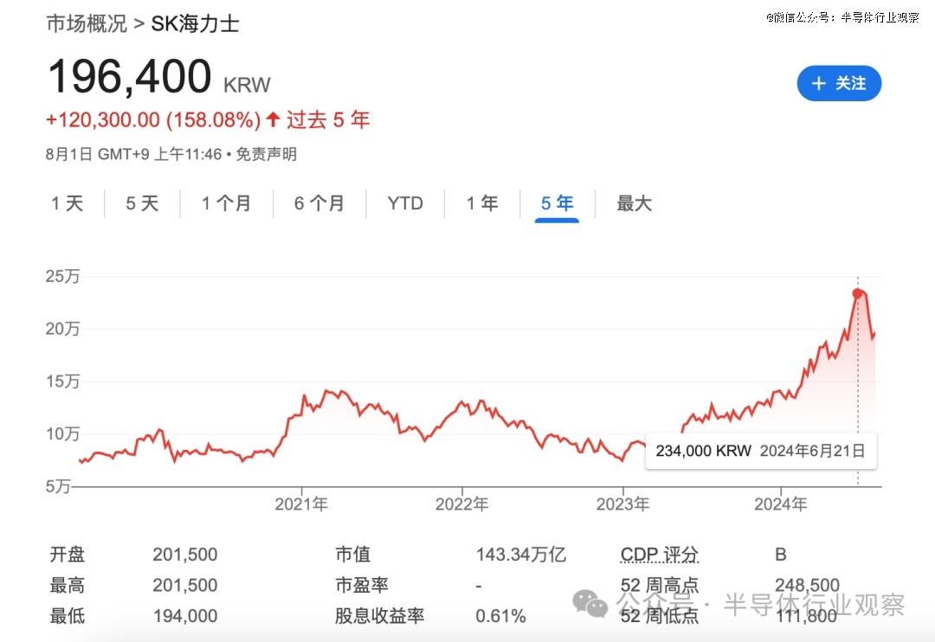Click the +120,300.00 (158.08%) change text

[153, 119]
